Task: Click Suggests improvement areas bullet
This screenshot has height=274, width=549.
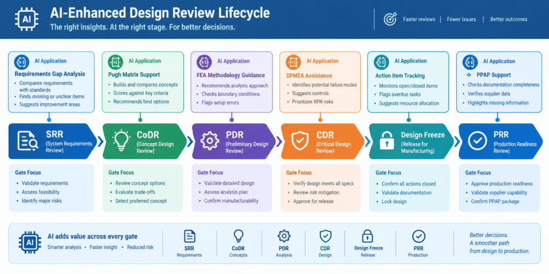Action: [x=49, y=104]
